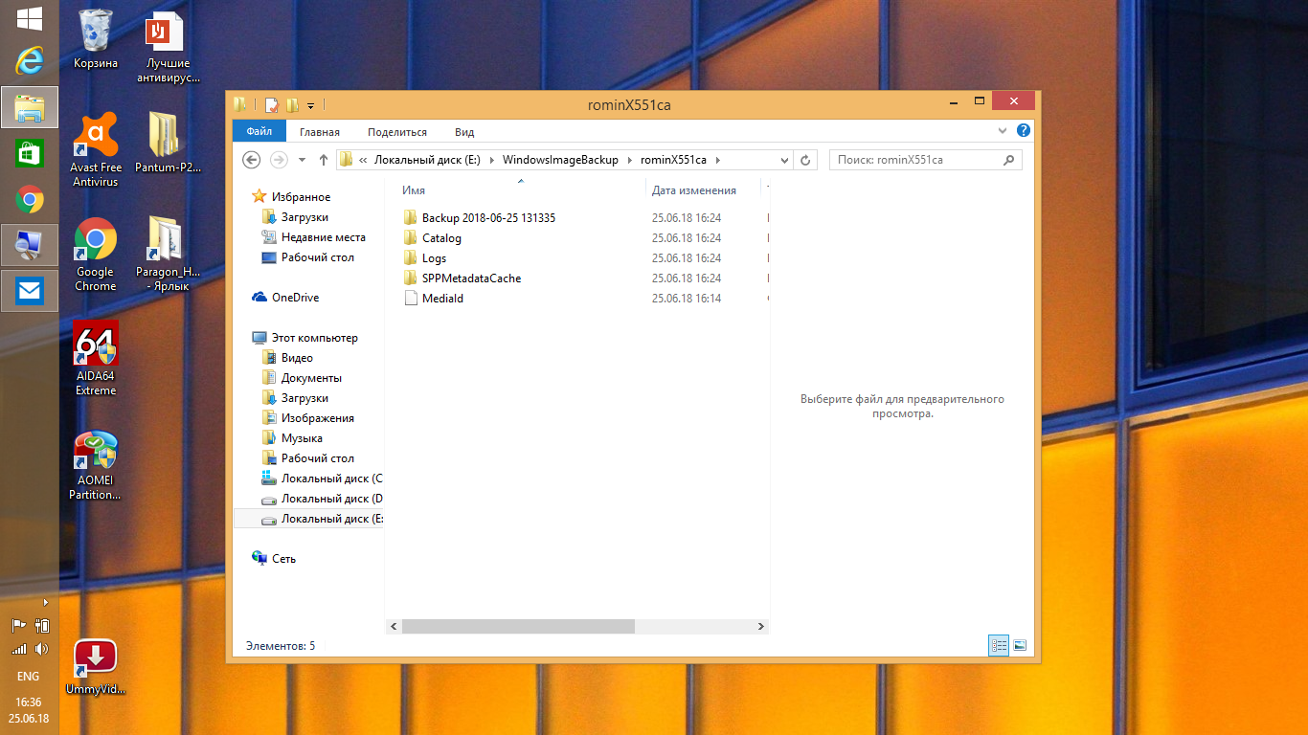This screenshot has width=1308, height=735.
Task: Open Internet Explorer from the taskbar
Action: coord(30,61)
